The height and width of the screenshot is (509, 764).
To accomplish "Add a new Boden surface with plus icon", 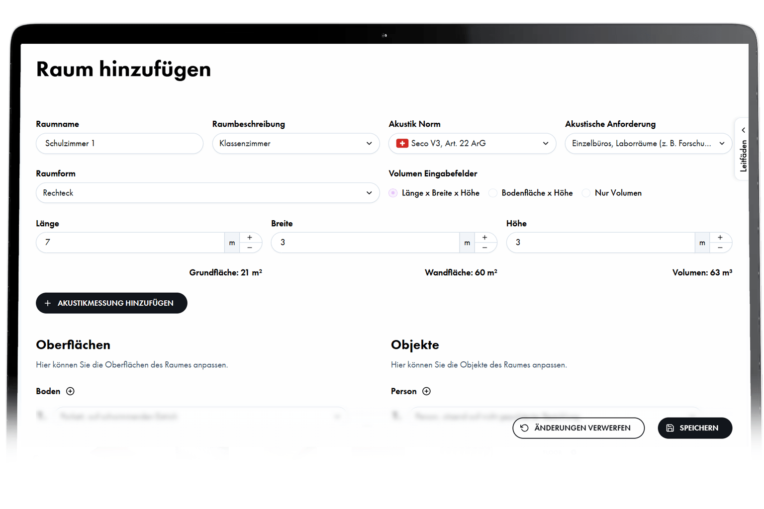I will coord(70,391).
